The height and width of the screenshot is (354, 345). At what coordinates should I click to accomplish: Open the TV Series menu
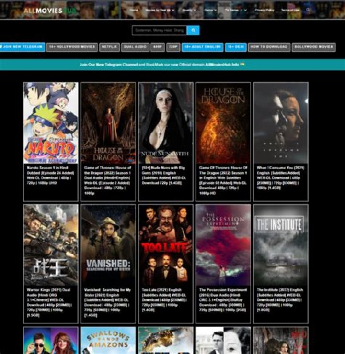(x=236, y=10)
